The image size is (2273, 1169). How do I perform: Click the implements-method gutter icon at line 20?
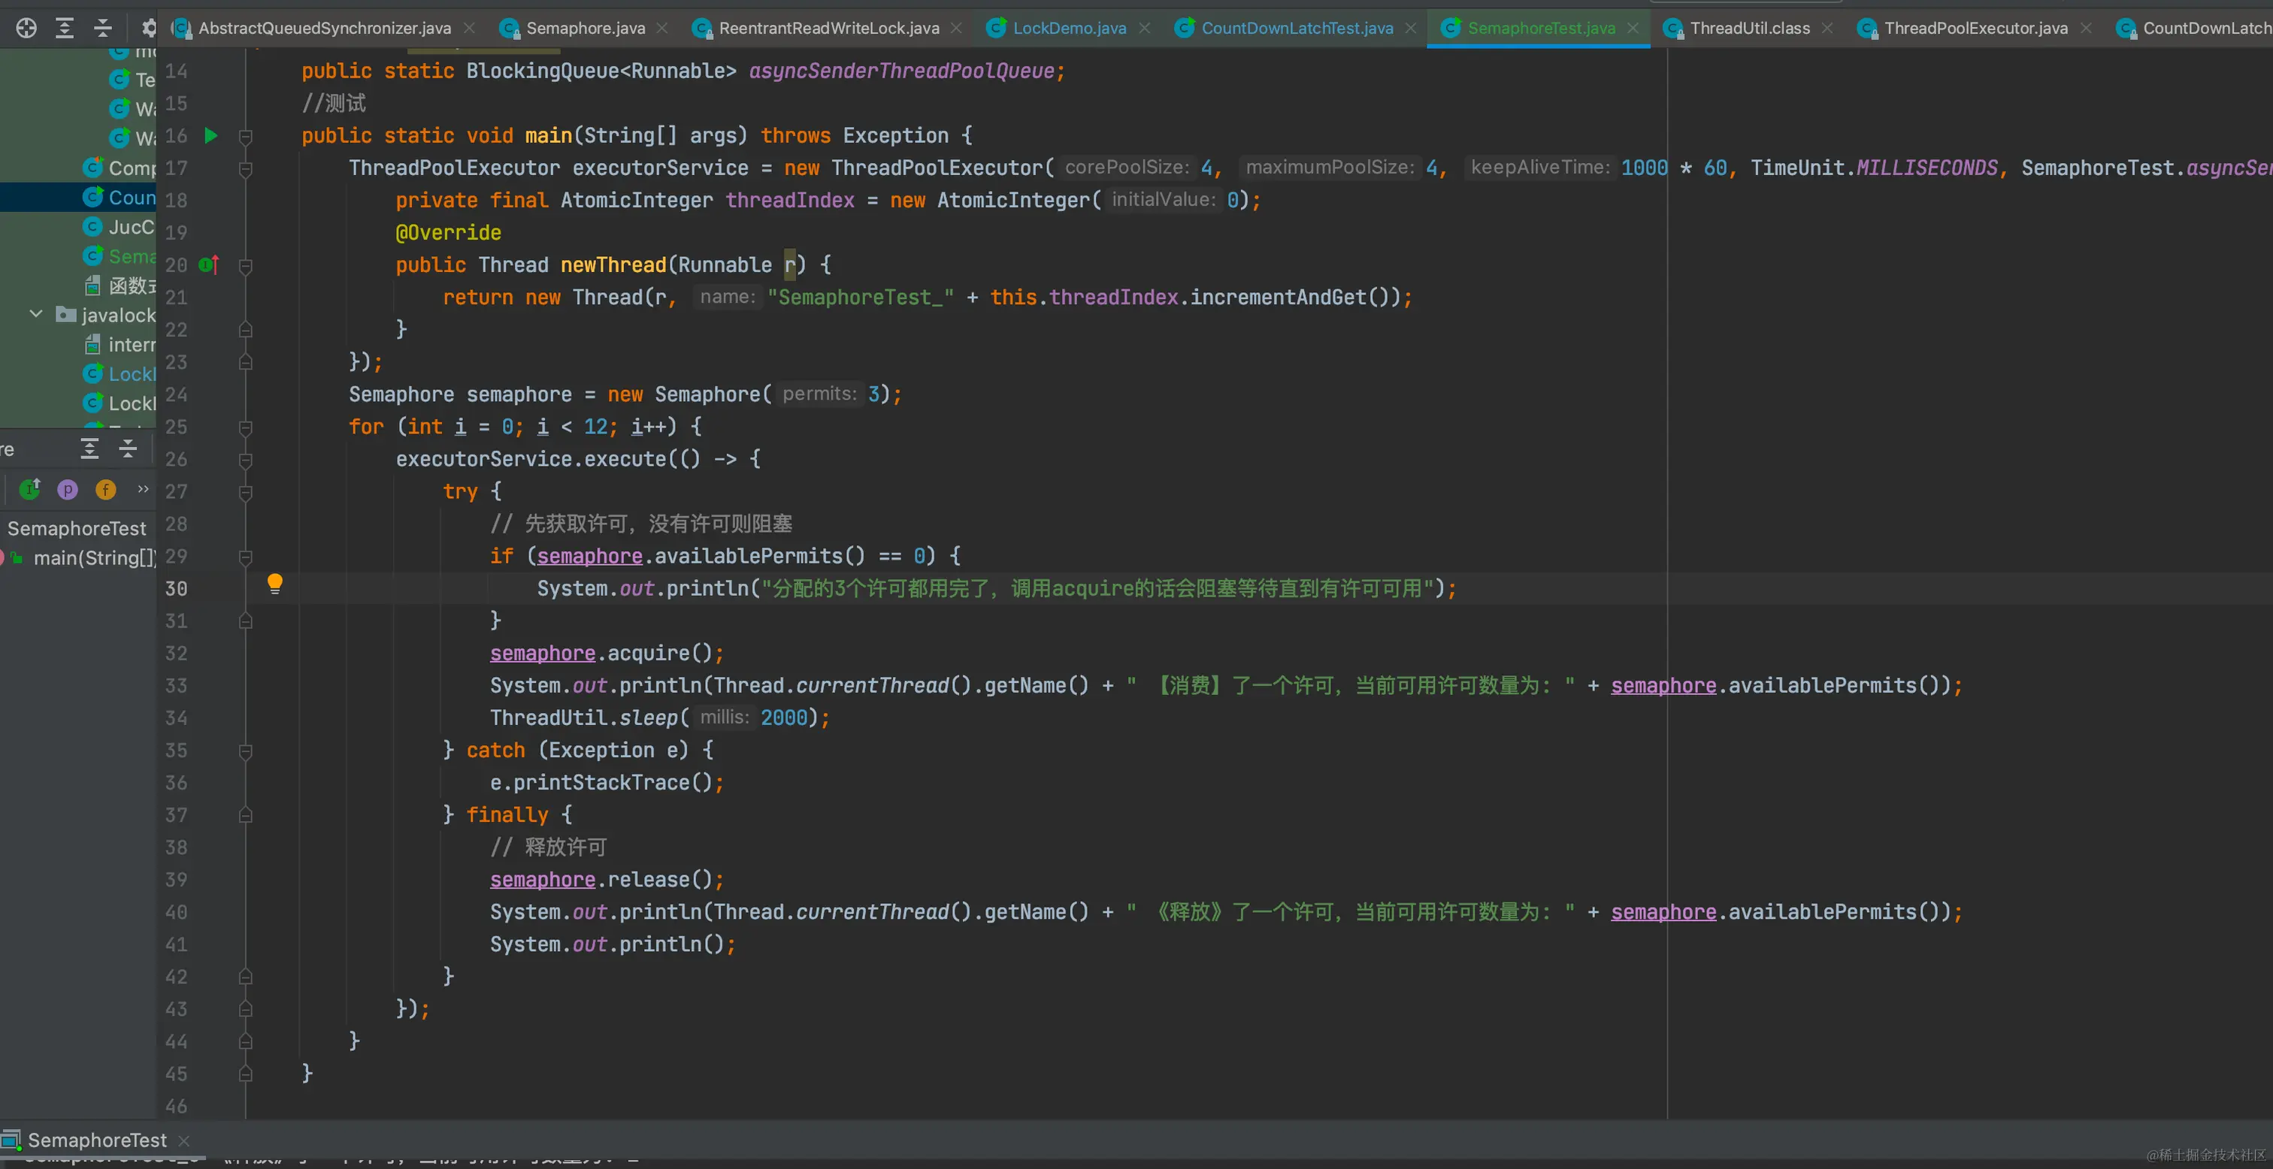[208, 264]
